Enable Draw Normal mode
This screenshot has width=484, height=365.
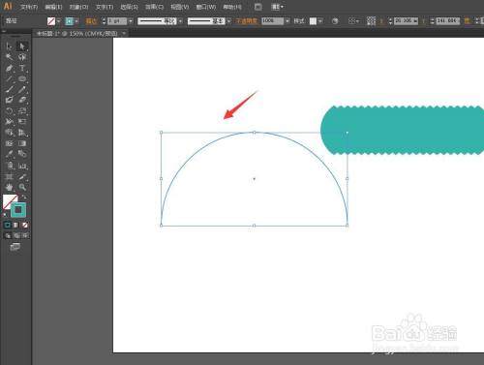(8, 236)
